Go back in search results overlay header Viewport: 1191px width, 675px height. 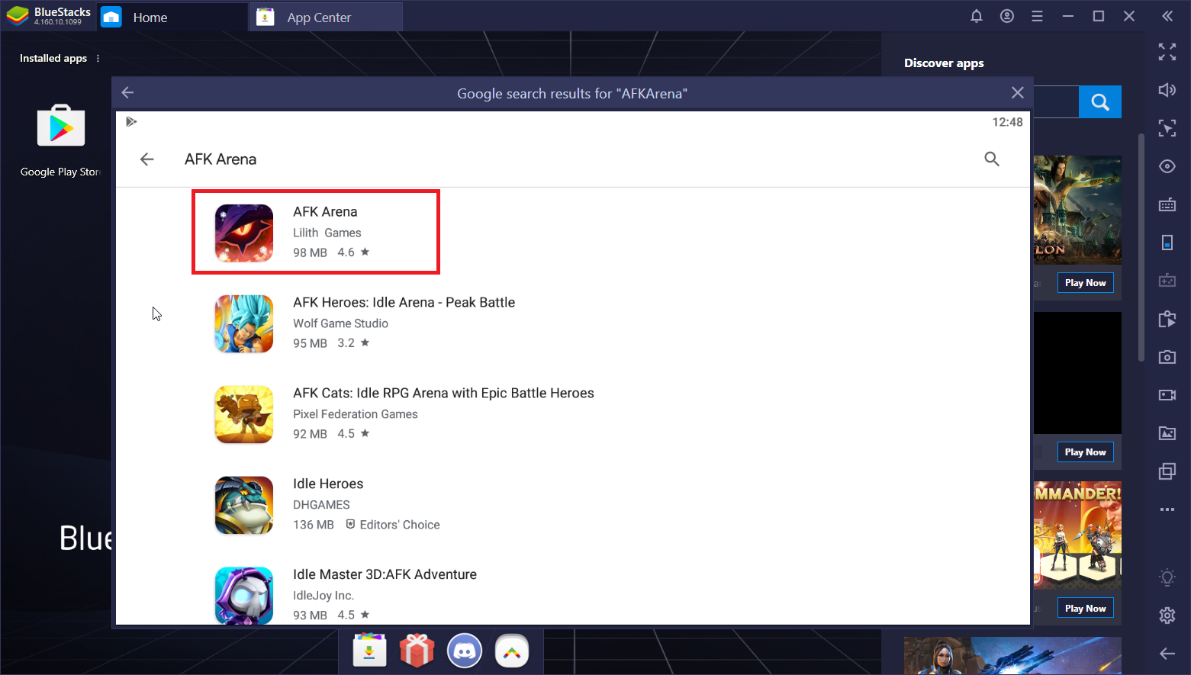point(127,93)
